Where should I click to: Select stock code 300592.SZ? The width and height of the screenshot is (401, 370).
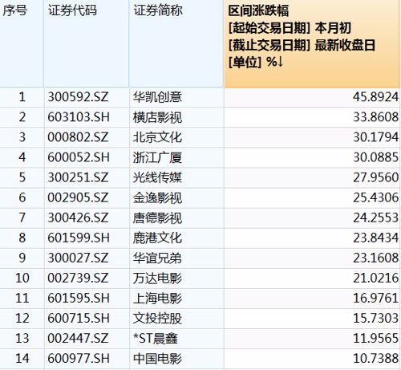coord(78,97)
